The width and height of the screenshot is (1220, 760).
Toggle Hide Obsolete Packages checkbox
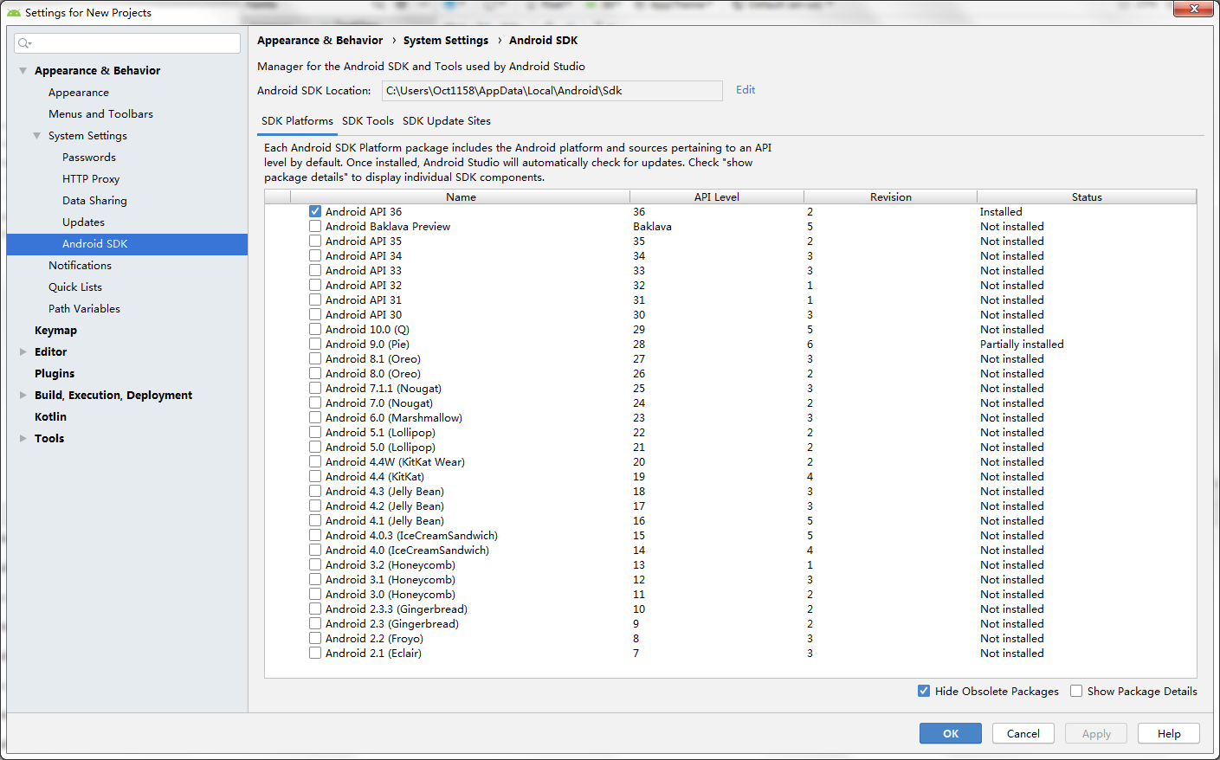coord(924,691)
